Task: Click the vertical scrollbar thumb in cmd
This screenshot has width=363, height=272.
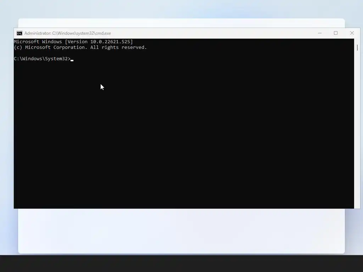Action: [x=357, y=48]
